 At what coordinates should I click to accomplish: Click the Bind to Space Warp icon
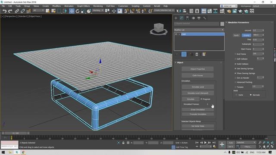click(x=28, y=11)
